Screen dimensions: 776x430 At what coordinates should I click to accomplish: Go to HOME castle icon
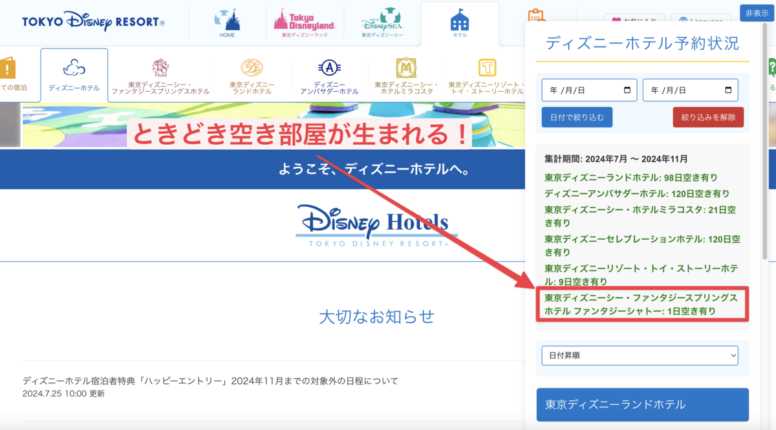(x=227, y=23)
